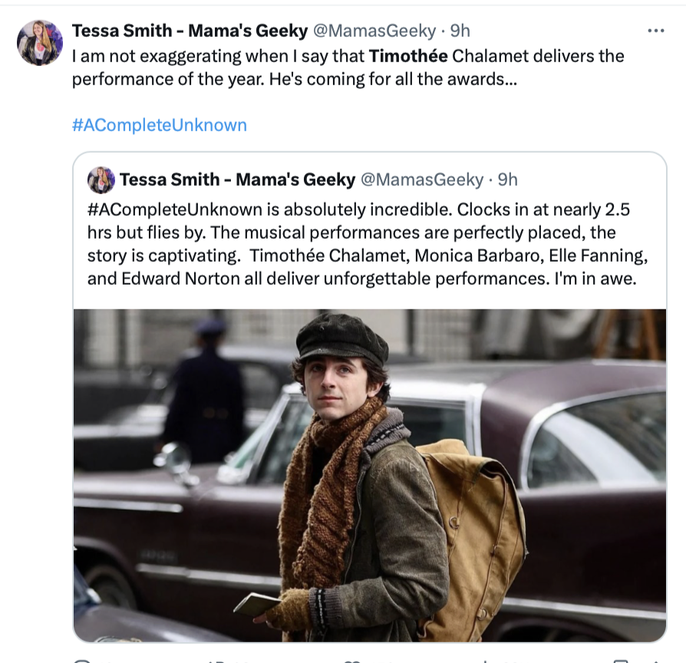686x663 pixels.
Task: Click @MamasGeeky handle in the quoted tweet
Action: coord(422,180)
